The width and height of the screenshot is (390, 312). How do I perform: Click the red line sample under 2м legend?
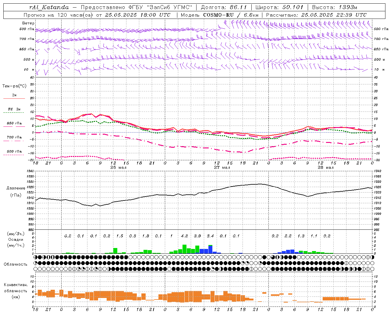(x=14, y=98)
